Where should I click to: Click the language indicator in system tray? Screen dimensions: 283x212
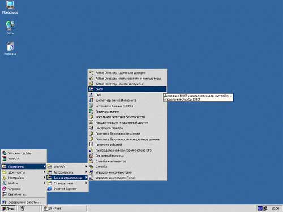[260, 209]
